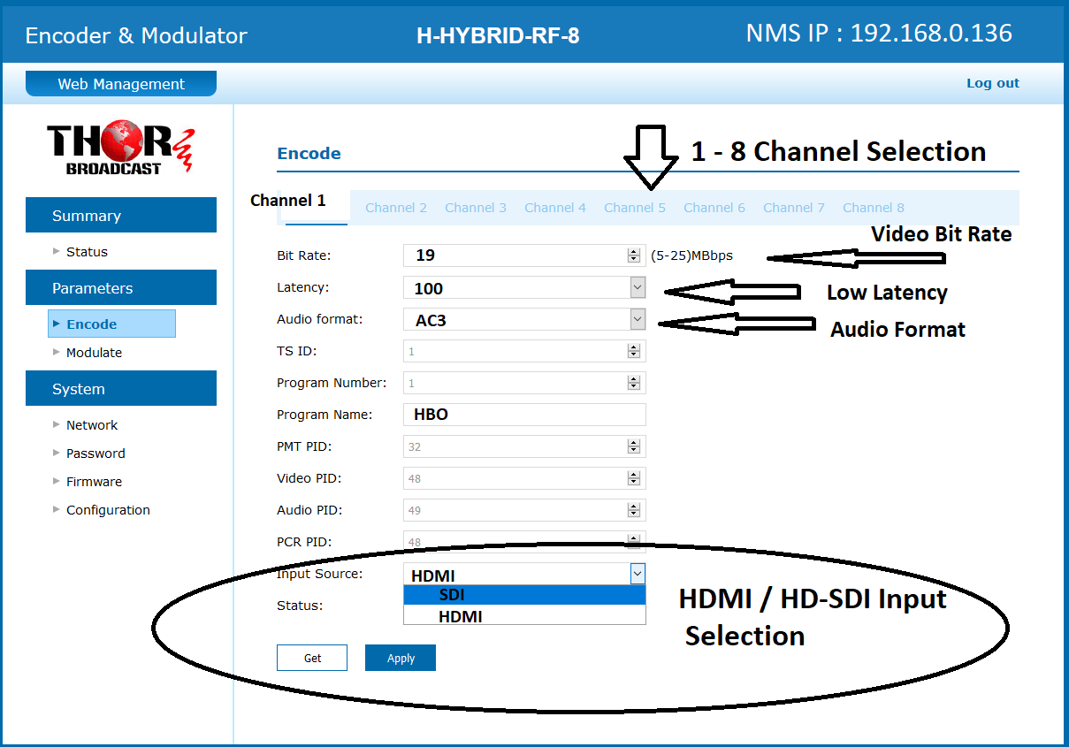Click the Program Number spinner arrows
The width and height of the screenshot is (1069, 747).
pos(633,383)
